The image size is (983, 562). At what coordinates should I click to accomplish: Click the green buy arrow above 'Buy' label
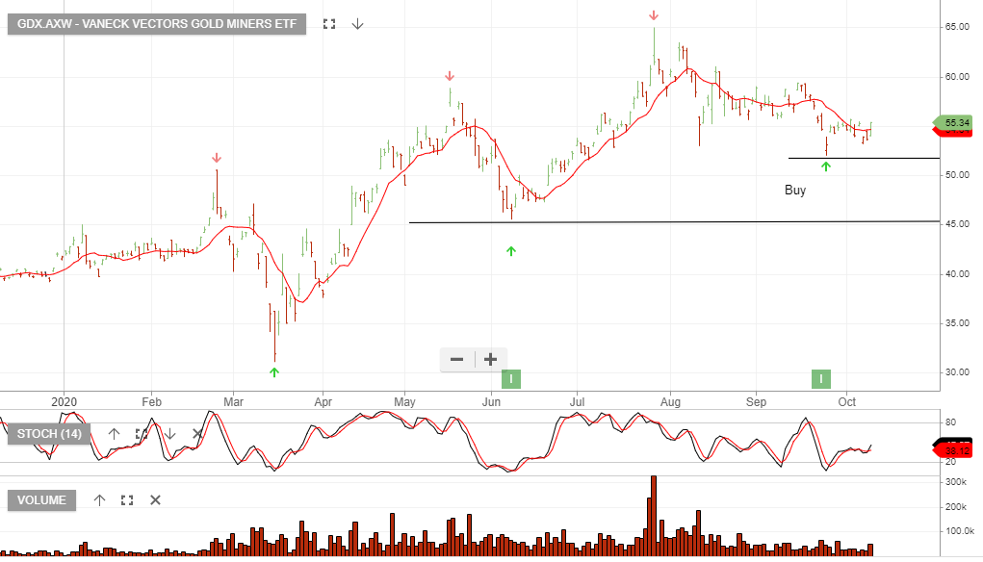[x=826, y=166]
